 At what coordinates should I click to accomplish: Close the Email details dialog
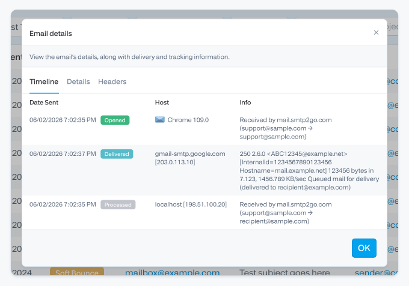click(x=376, y=32)
